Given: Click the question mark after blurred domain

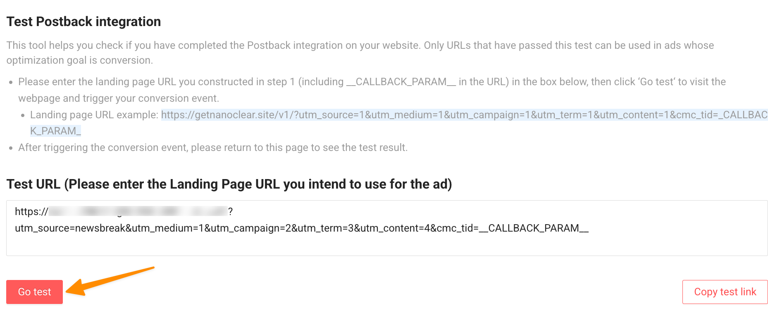Looking at the screenshot, I should coord(230,212).
